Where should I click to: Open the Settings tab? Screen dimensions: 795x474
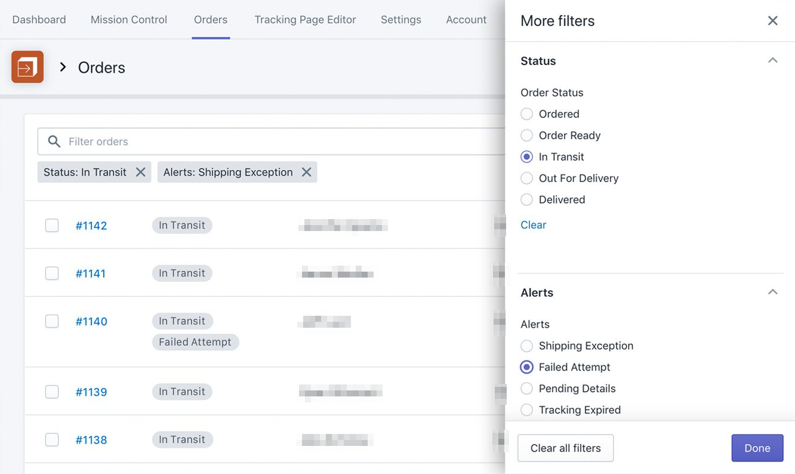[400, 19]
